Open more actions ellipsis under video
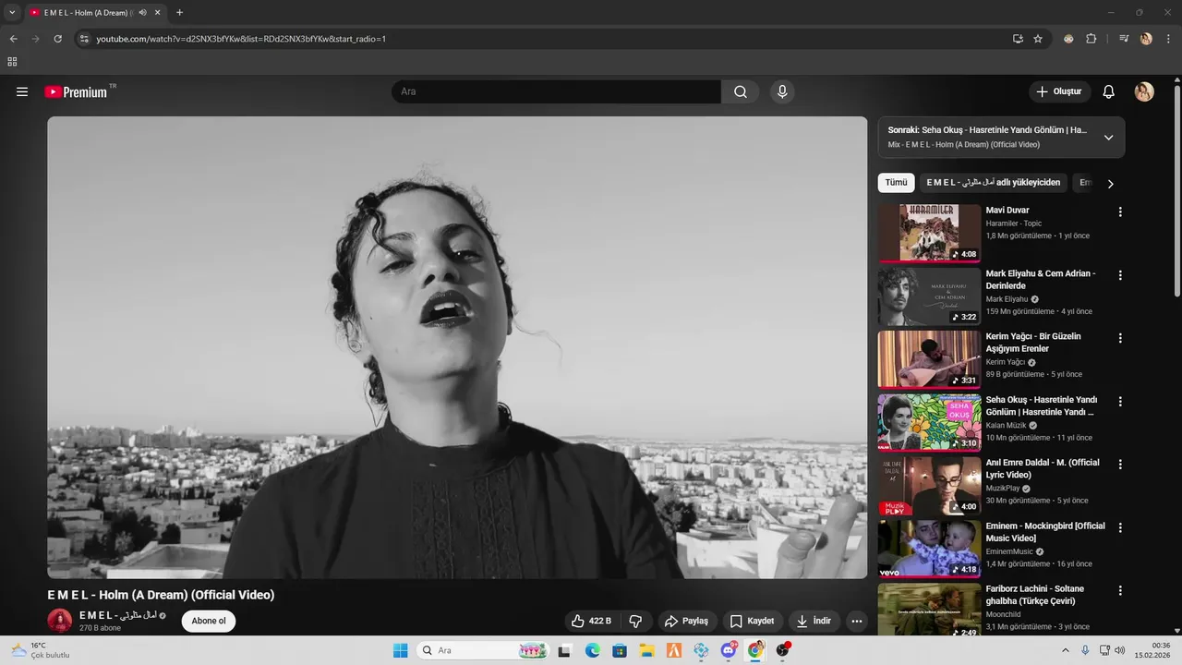1182x665 pixels. point(857,622)
